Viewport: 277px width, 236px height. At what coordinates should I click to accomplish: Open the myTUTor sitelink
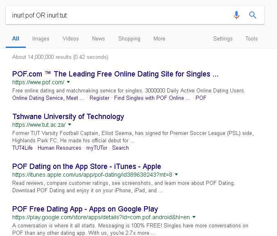point(97,148)
